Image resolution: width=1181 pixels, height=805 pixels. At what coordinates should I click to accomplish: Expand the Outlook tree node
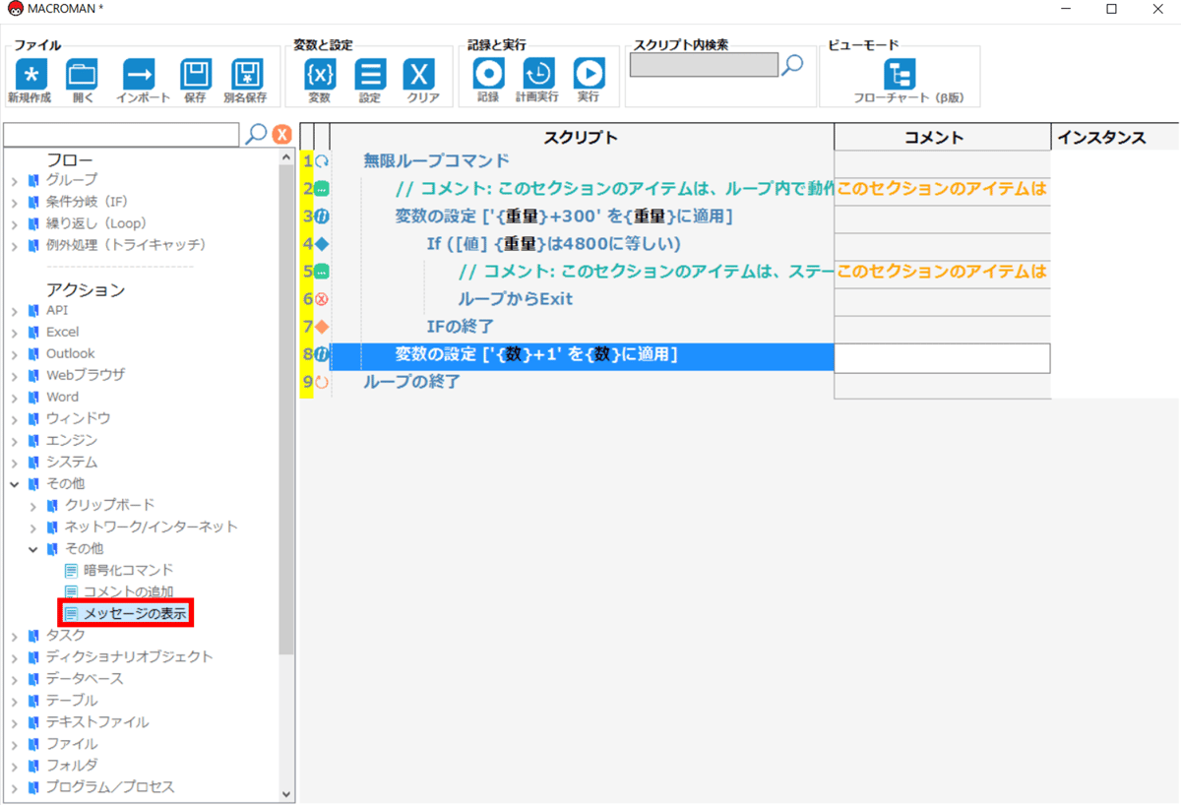click(x=15, y=354)
